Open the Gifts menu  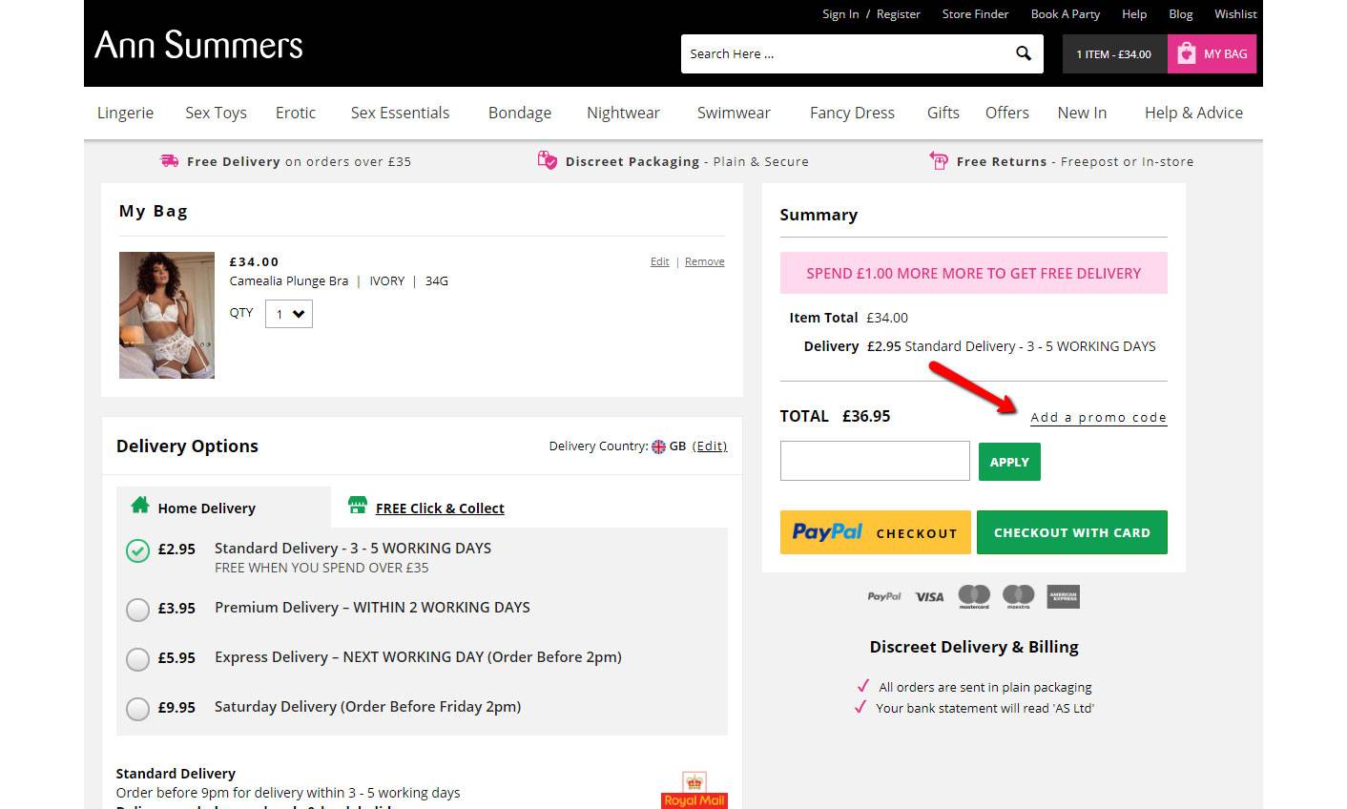point(943,113)
